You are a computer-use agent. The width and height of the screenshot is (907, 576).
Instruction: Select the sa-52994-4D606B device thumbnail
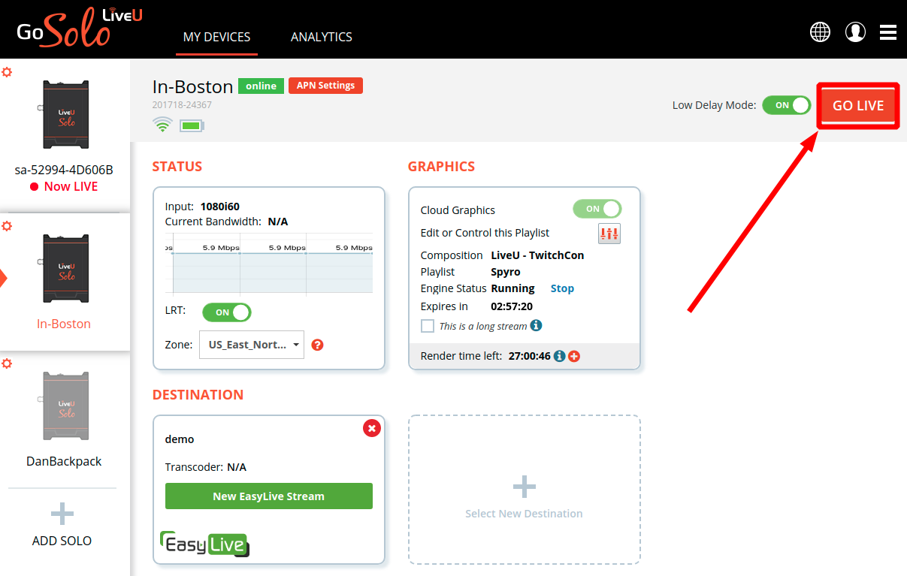pos(63,115)
